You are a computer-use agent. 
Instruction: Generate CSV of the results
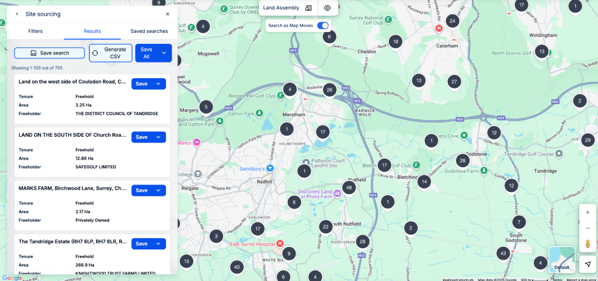point(110,53)
